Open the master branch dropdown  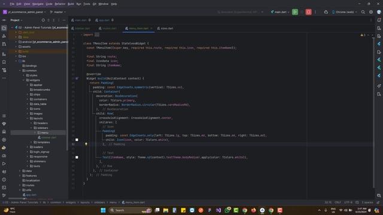click(x=58, y=12)
